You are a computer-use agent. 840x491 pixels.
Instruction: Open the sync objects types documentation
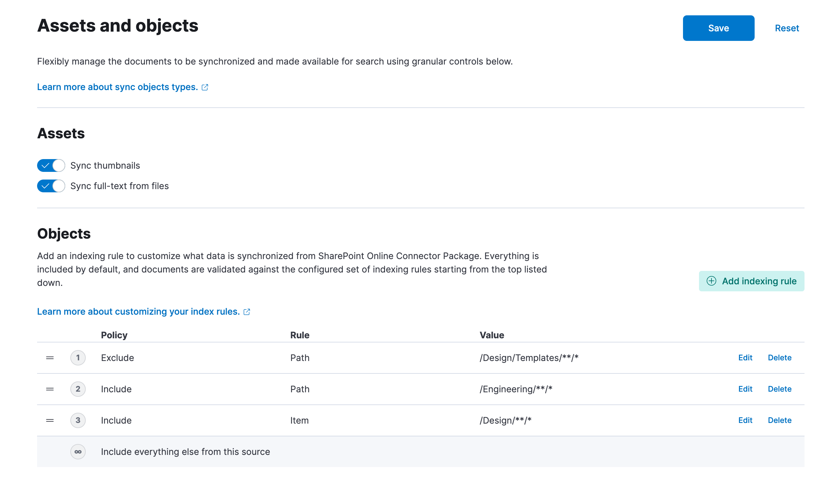coord(117,87)
